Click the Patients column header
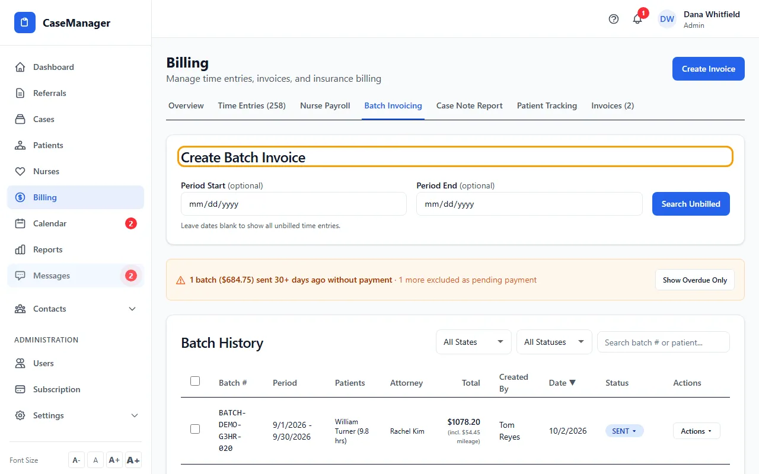759x474 pixels. pos(350,383)
